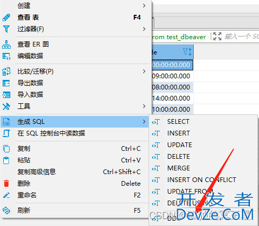
Task: Select 在 SQL 控制台中读数据 entry
Action: (x=75, y=133)
